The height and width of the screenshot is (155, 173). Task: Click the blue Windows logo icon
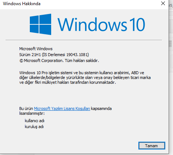click(x=40, y=24)
